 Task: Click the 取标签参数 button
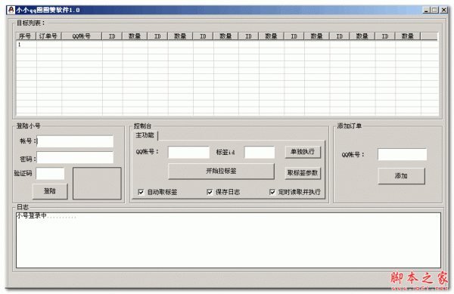303,173
